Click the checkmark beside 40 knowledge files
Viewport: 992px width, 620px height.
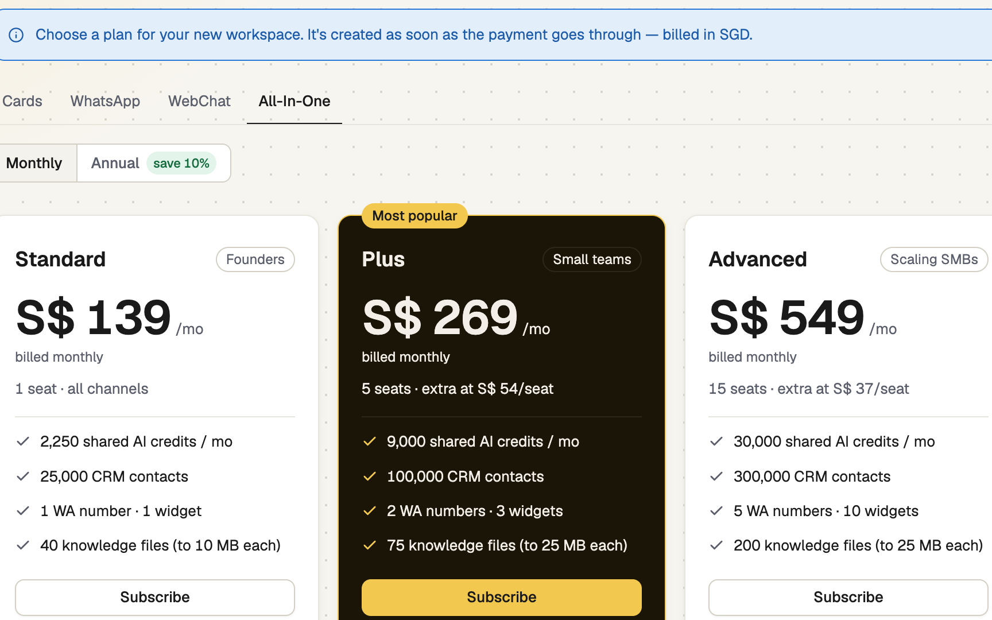tap(23, 545)
